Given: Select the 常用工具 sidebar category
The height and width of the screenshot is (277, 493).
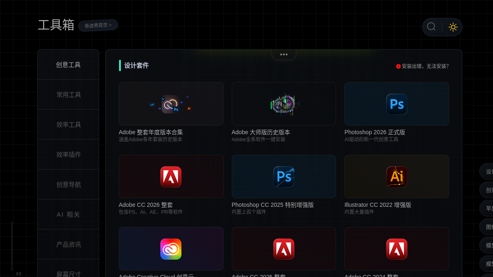Looking at the screenshot, I should point(68,95).
